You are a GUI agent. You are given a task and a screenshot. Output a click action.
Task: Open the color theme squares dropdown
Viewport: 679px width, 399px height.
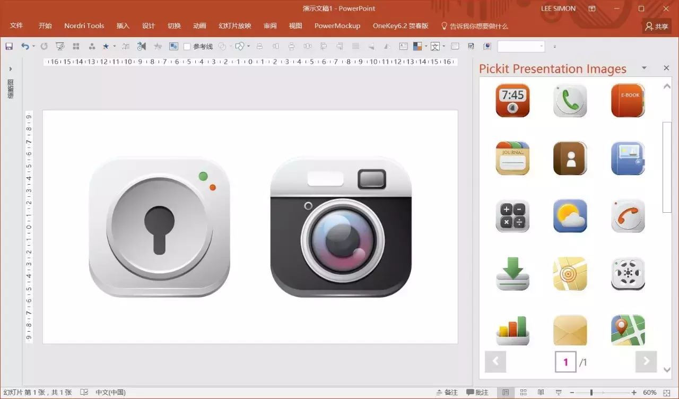426,47
